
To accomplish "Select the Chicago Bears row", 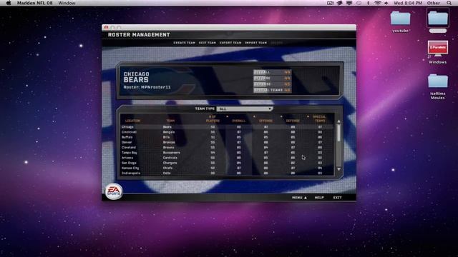I will coord(227,127).
